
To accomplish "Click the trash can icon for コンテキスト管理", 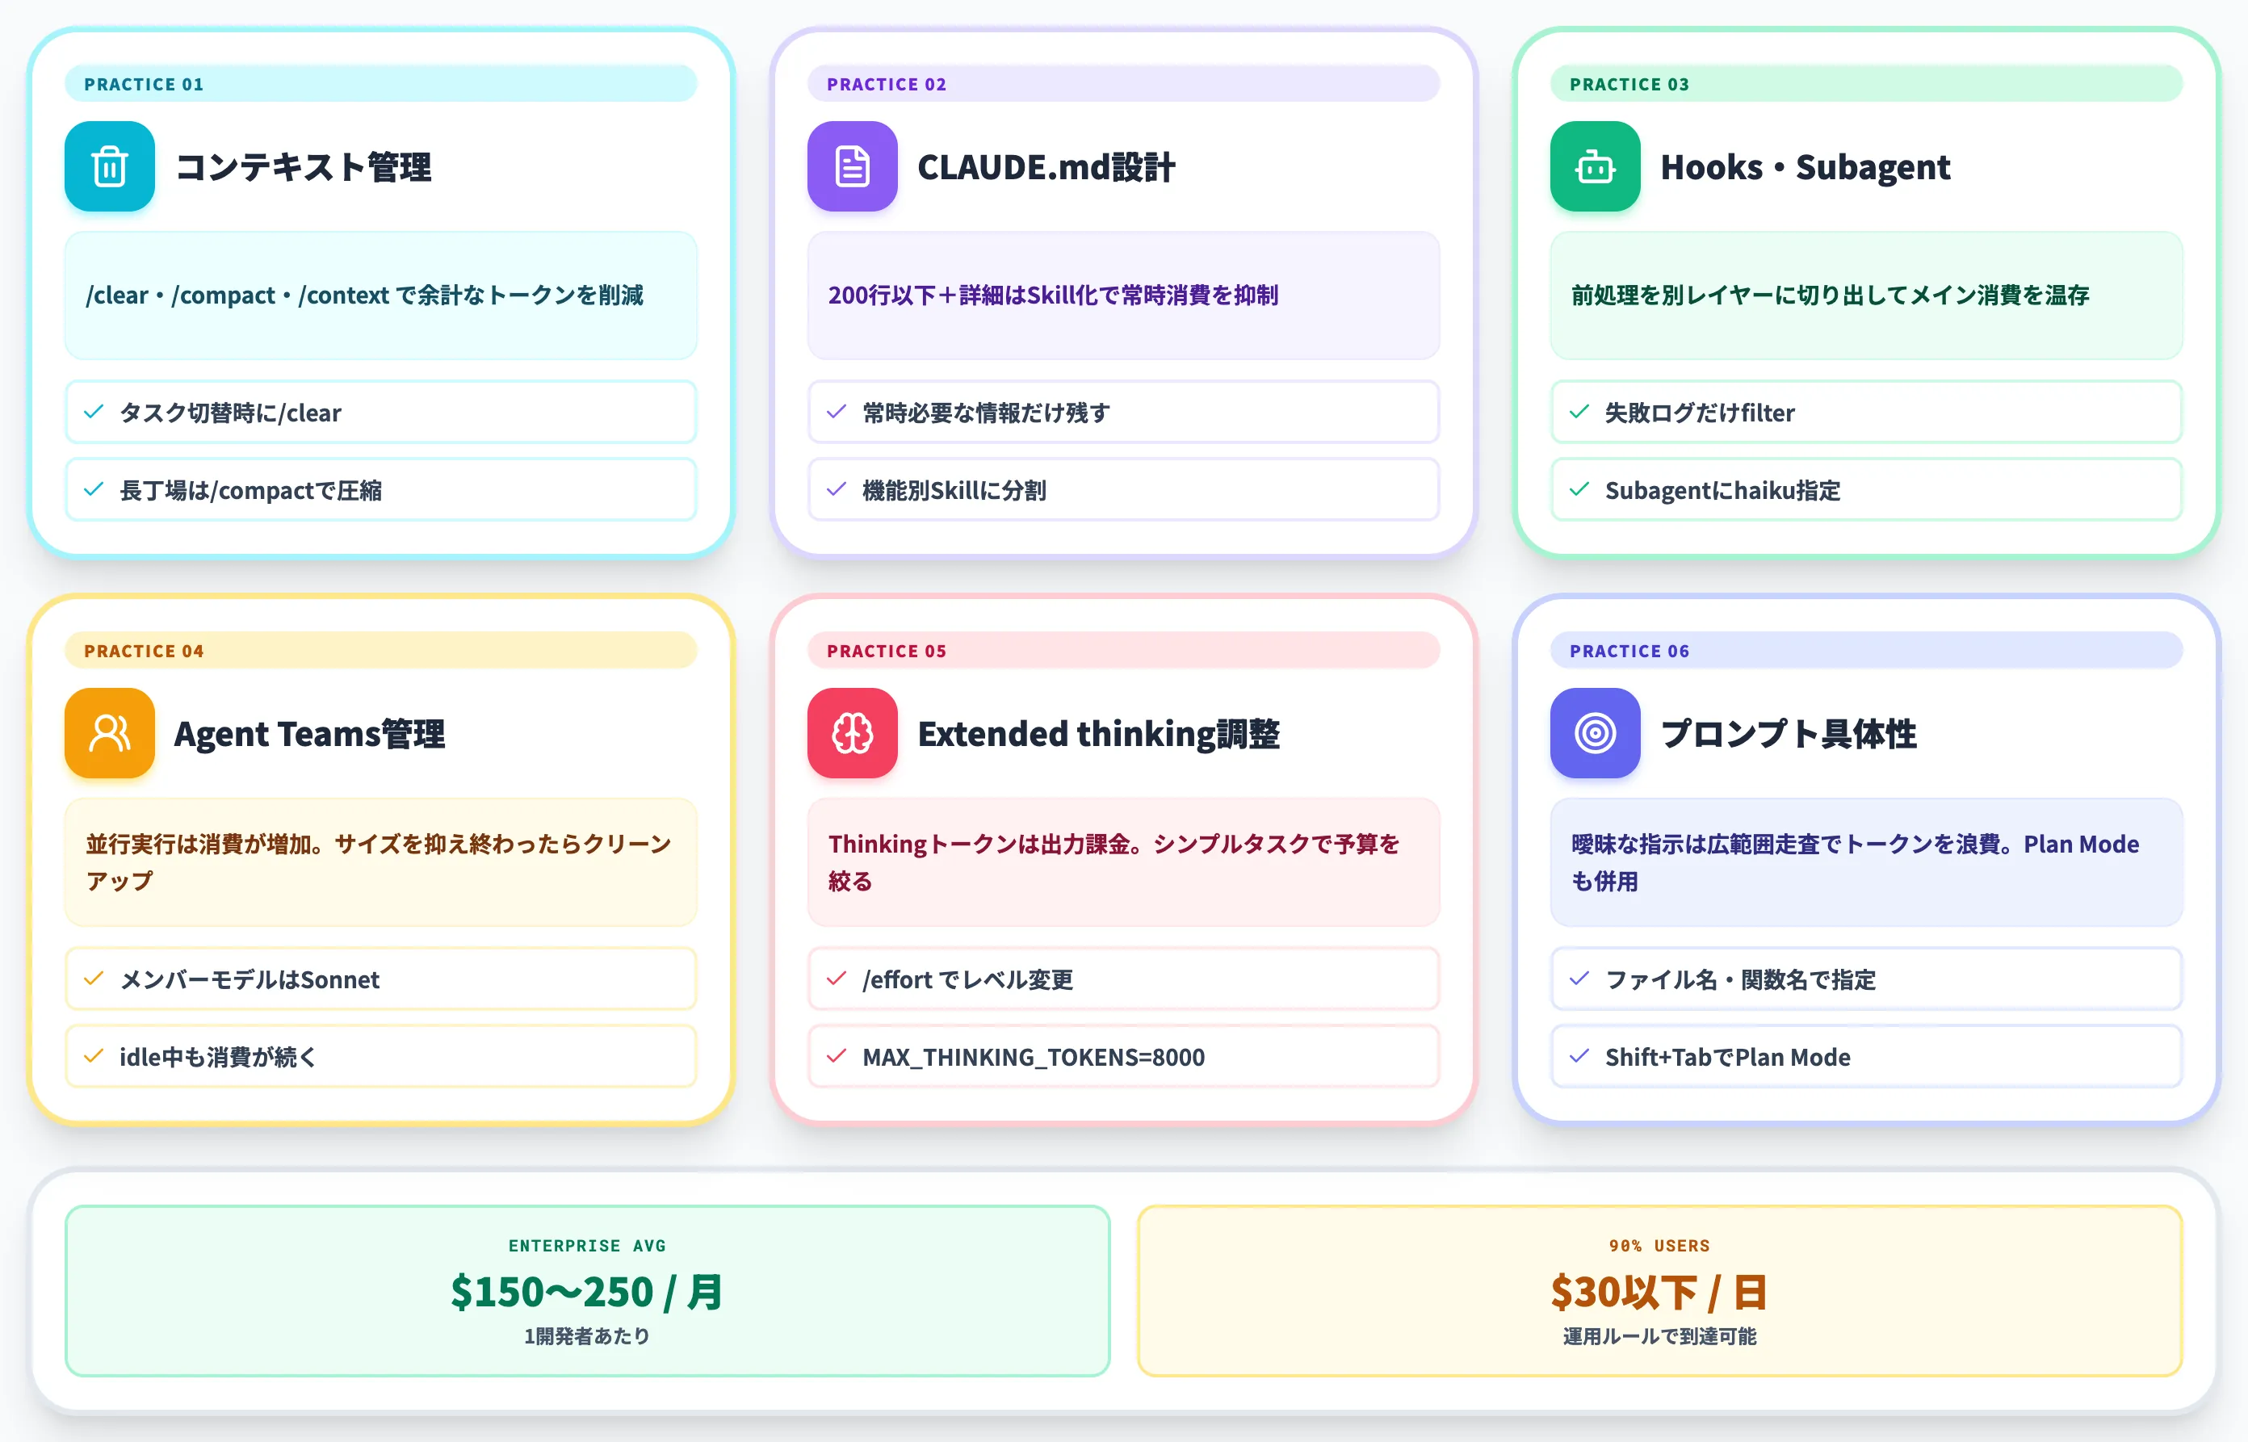I will tap(110, 166).
